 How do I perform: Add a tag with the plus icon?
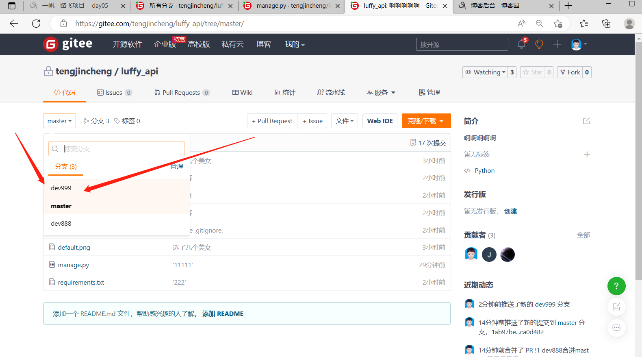pyautogui.click(x=587, y=154)
